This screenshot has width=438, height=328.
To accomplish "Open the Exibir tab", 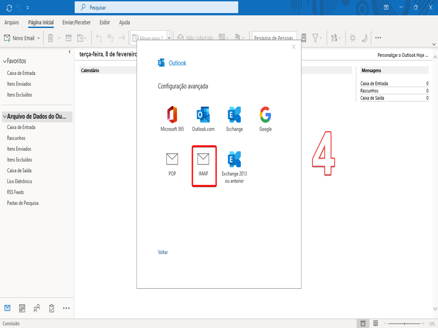I will click(x=105, y=22).
